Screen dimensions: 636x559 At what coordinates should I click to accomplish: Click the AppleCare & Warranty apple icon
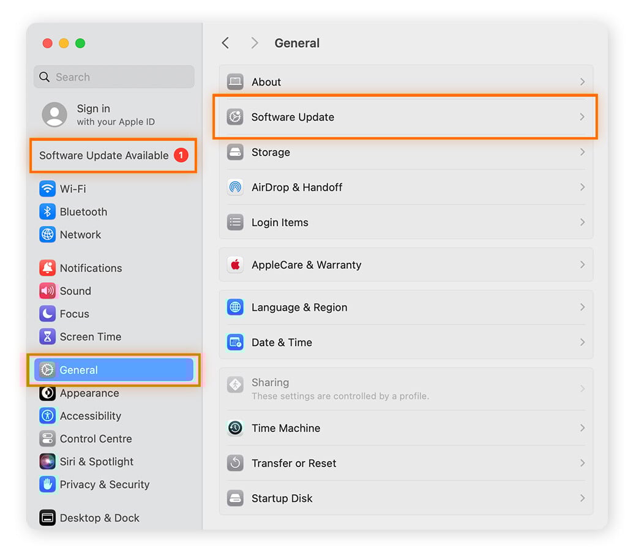pos(235,264)
